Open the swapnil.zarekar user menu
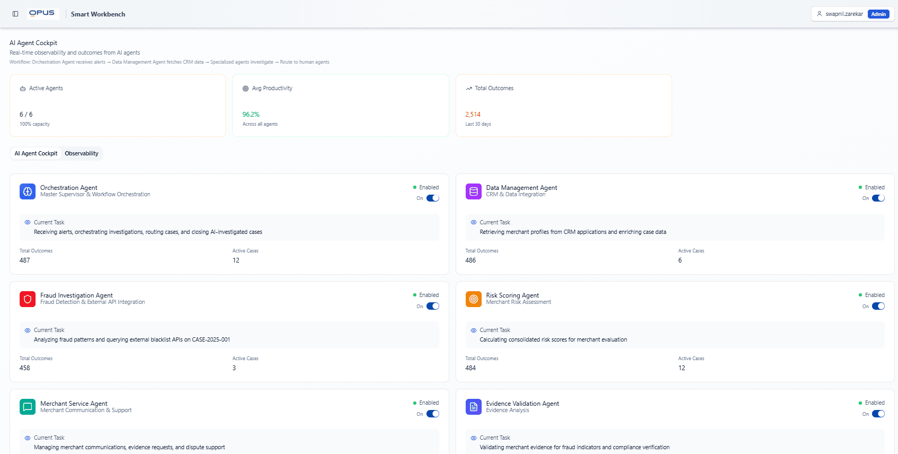Screen dimensions: 898x454 (852, 14)
